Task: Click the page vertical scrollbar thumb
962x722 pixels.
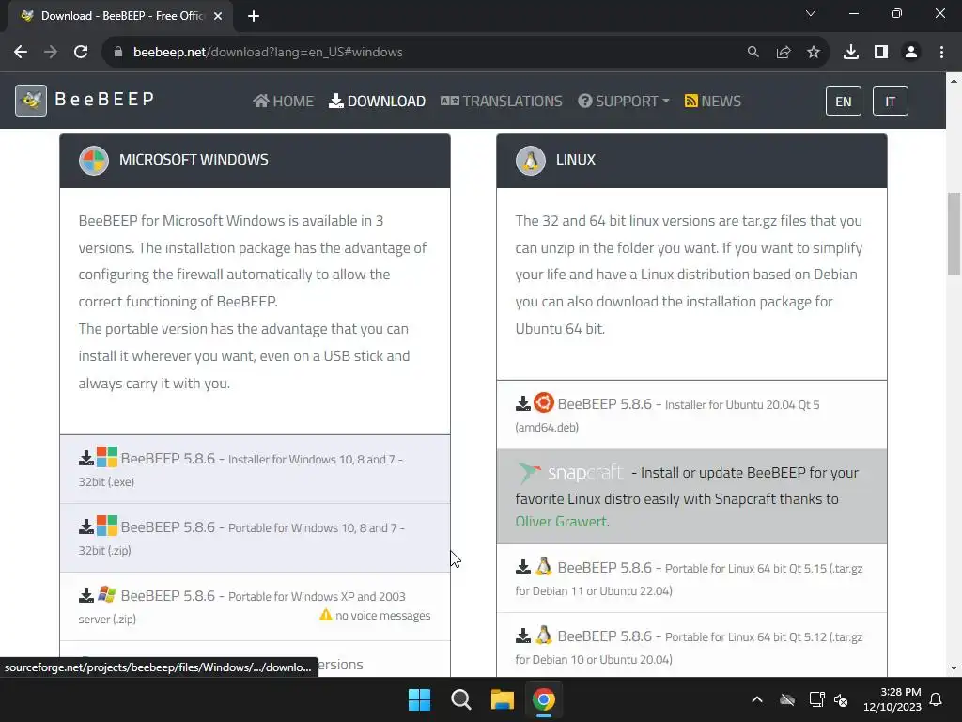Action: [x=954, y=233]
